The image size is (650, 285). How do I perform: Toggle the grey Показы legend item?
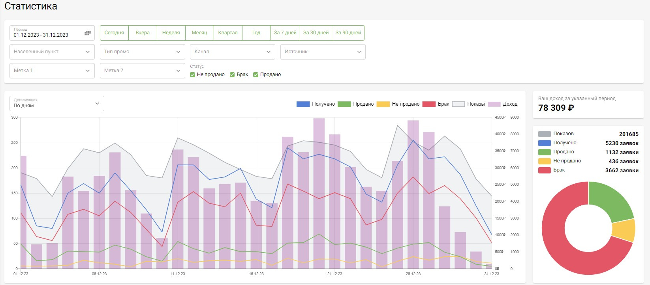click(458, 104)
